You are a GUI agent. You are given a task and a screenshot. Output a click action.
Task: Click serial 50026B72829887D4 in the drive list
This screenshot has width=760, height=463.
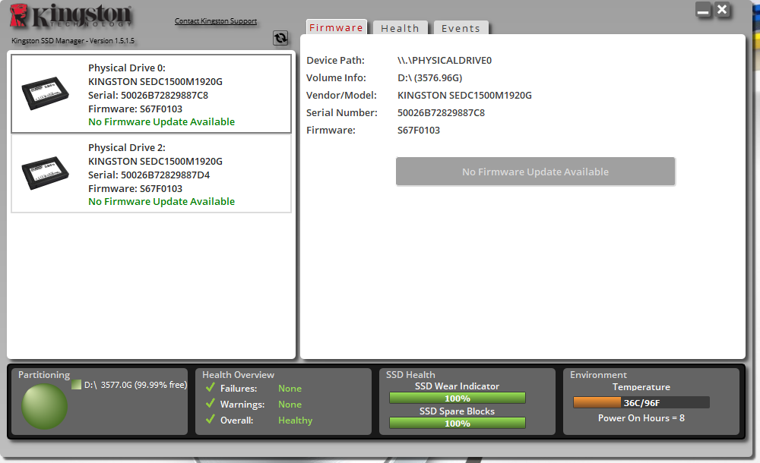[149, 175]
